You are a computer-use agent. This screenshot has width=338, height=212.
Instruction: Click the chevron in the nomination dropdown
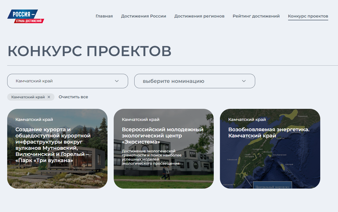click(244, 81)
